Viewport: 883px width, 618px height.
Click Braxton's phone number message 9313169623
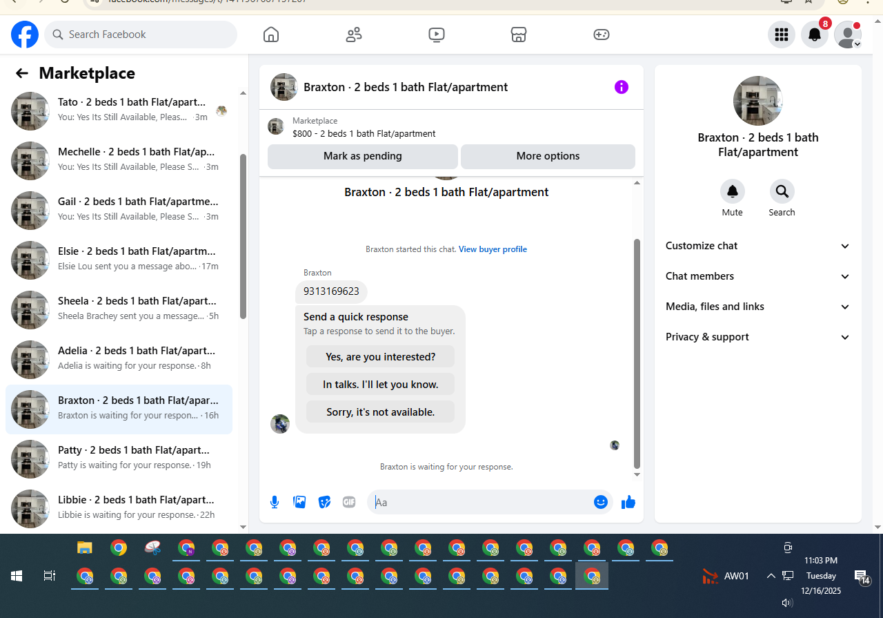tap(331, 291)
